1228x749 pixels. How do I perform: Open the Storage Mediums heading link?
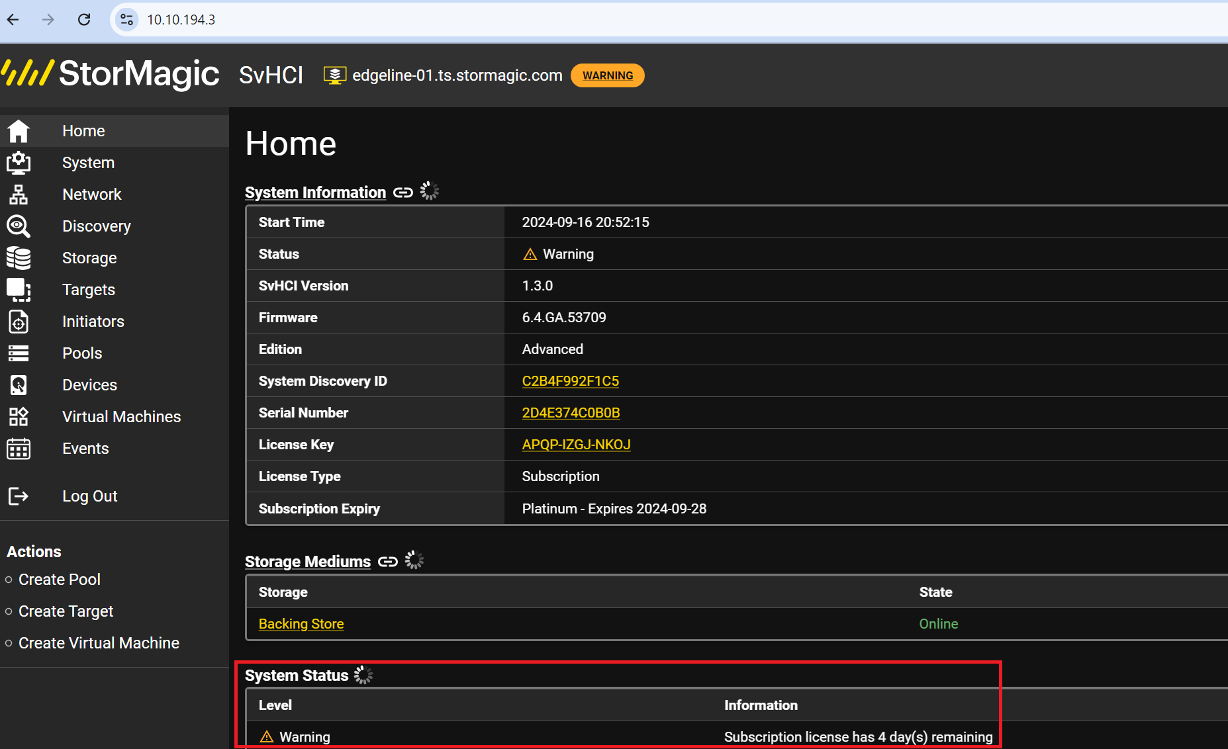(x=308, y=562)
